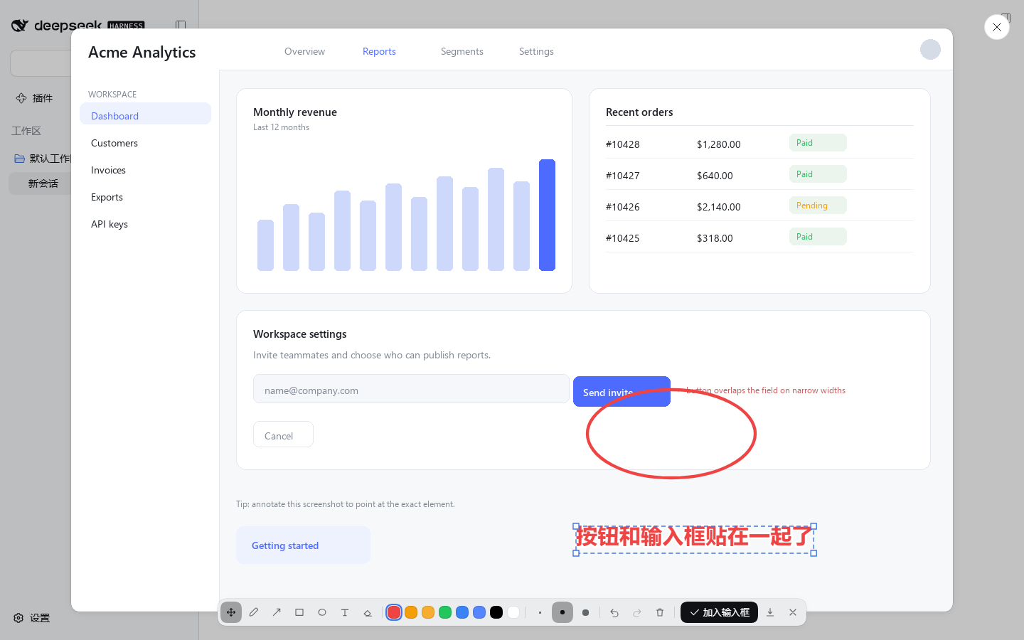The image size is (1024, 640).
Task: Select the rectangle shape tool
Action: coord(299,612)
